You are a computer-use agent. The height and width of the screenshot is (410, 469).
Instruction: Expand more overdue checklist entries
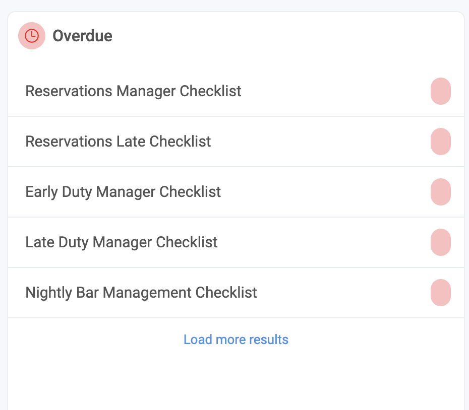[x=236, y=339]
